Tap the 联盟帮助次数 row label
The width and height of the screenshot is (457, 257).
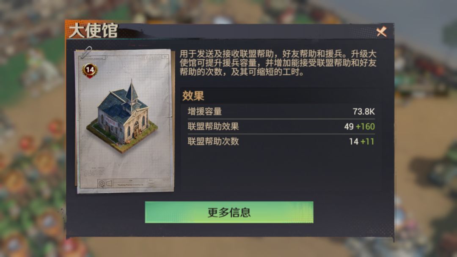213,142
